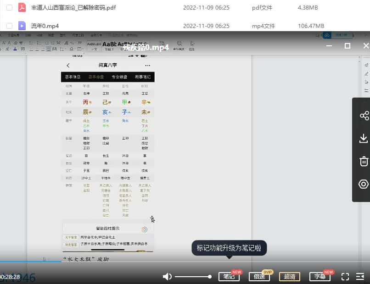The height and width of the screenshot is (284, 370).
Task: Click the download icon in the right sidebar
Action: coord(364,138)
